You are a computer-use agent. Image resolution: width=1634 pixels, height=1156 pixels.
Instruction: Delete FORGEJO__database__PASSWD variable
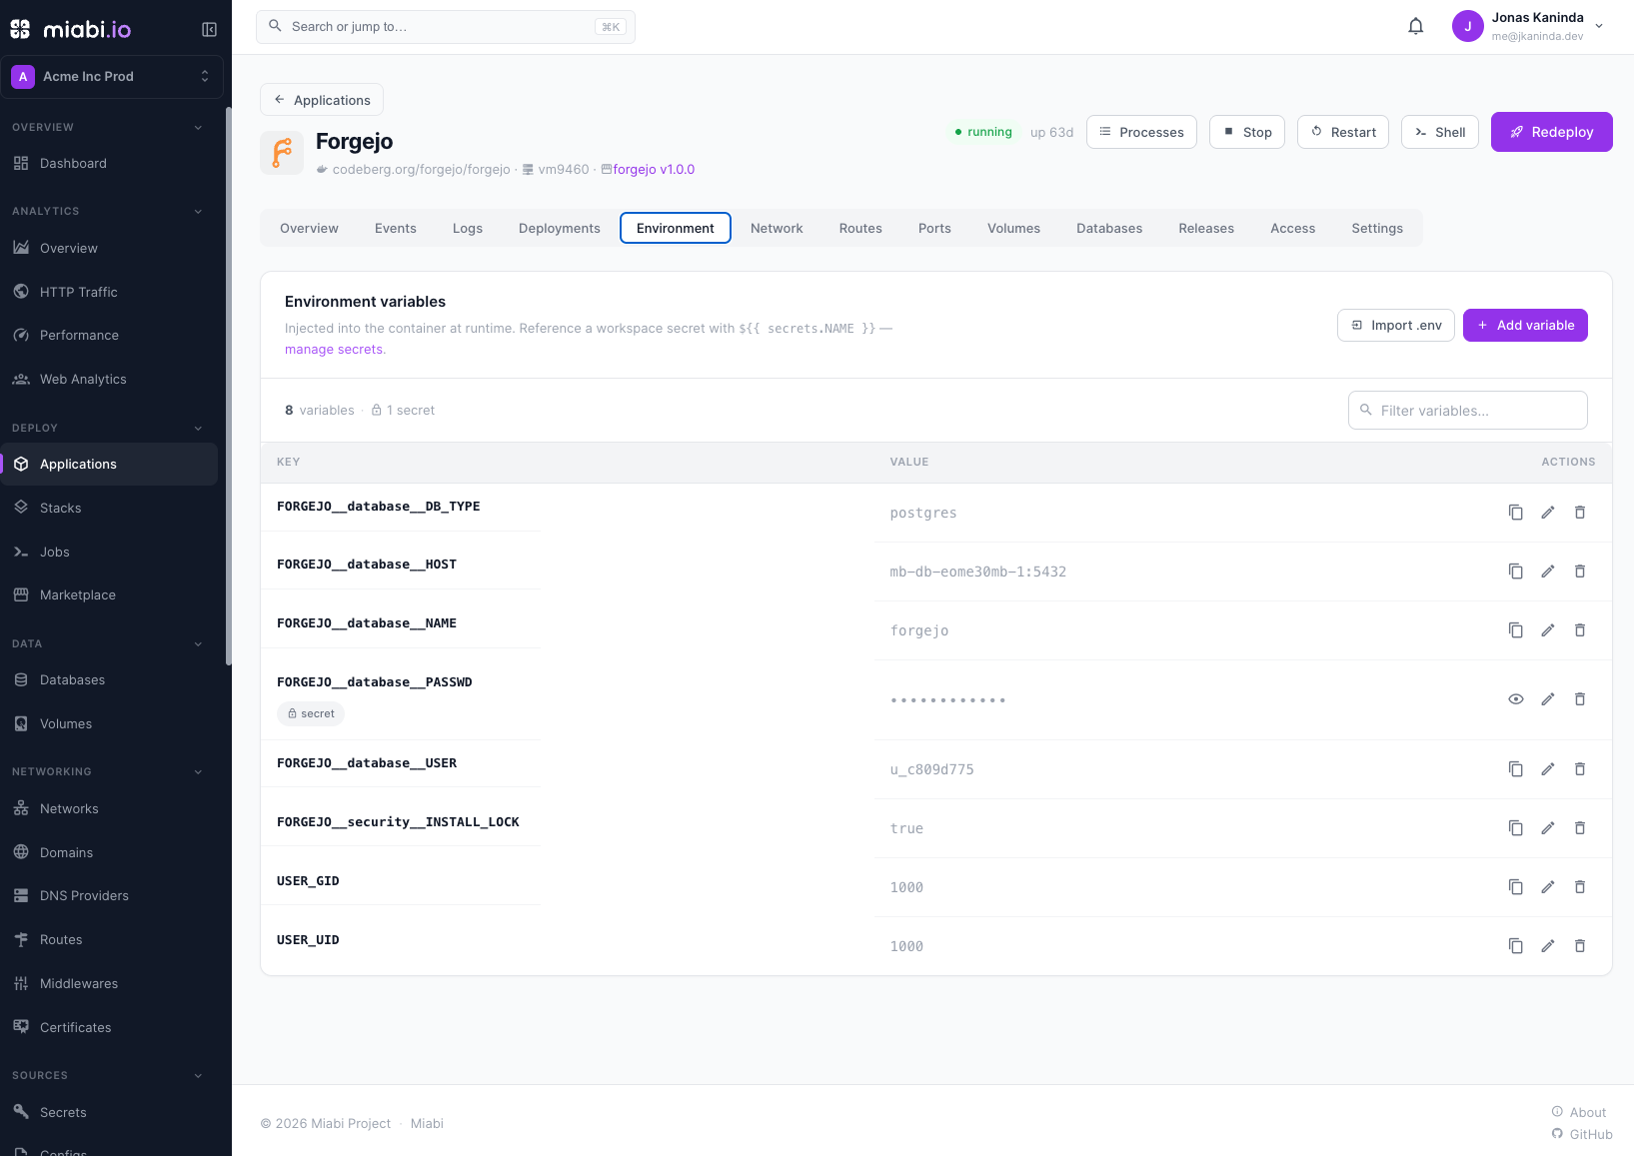tap(1580, 699)
